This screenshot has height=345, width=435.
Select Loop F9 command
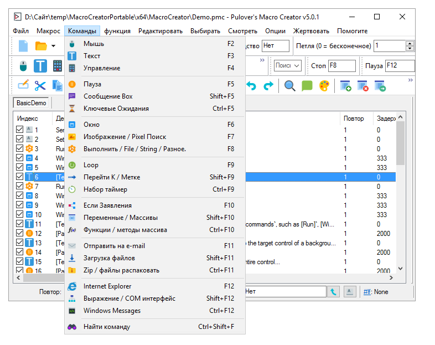click(x=155, y=165)
